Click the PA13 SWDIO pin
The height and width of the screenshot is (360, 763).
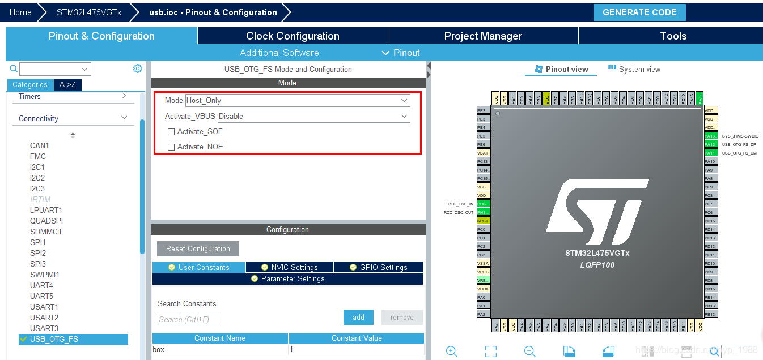pyautogui.click(x=711, y=136)
